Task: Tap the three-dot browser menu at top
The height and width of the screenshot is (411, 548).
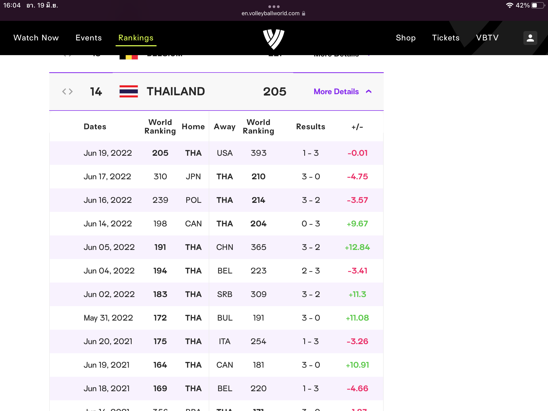Action: pyautogui.click(x=274, y=6)
